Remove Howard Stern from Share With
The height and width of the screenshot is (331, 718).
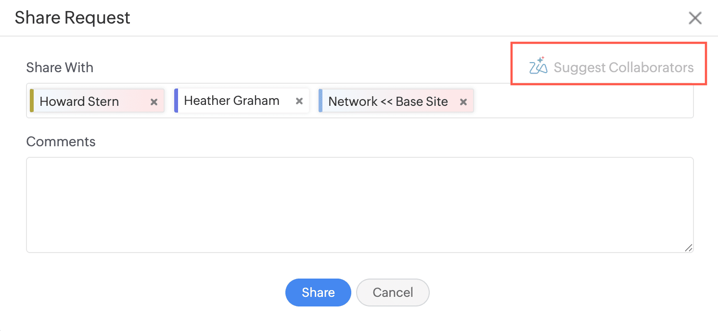tap(154, 102)
